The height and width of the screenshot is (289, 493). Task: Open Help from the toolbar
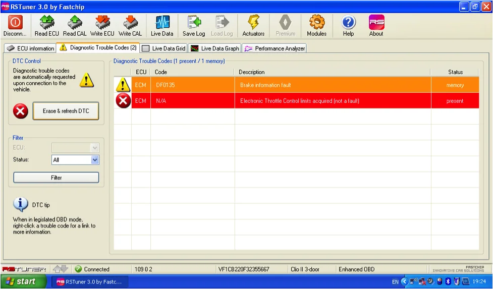[x=348, y=26]
